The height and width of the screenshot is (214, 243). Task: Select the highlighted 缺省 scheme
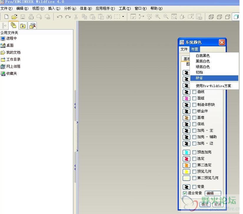point(214,78)
